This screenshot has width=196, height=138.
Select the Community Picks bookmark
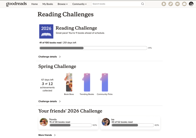click(105, 82)
